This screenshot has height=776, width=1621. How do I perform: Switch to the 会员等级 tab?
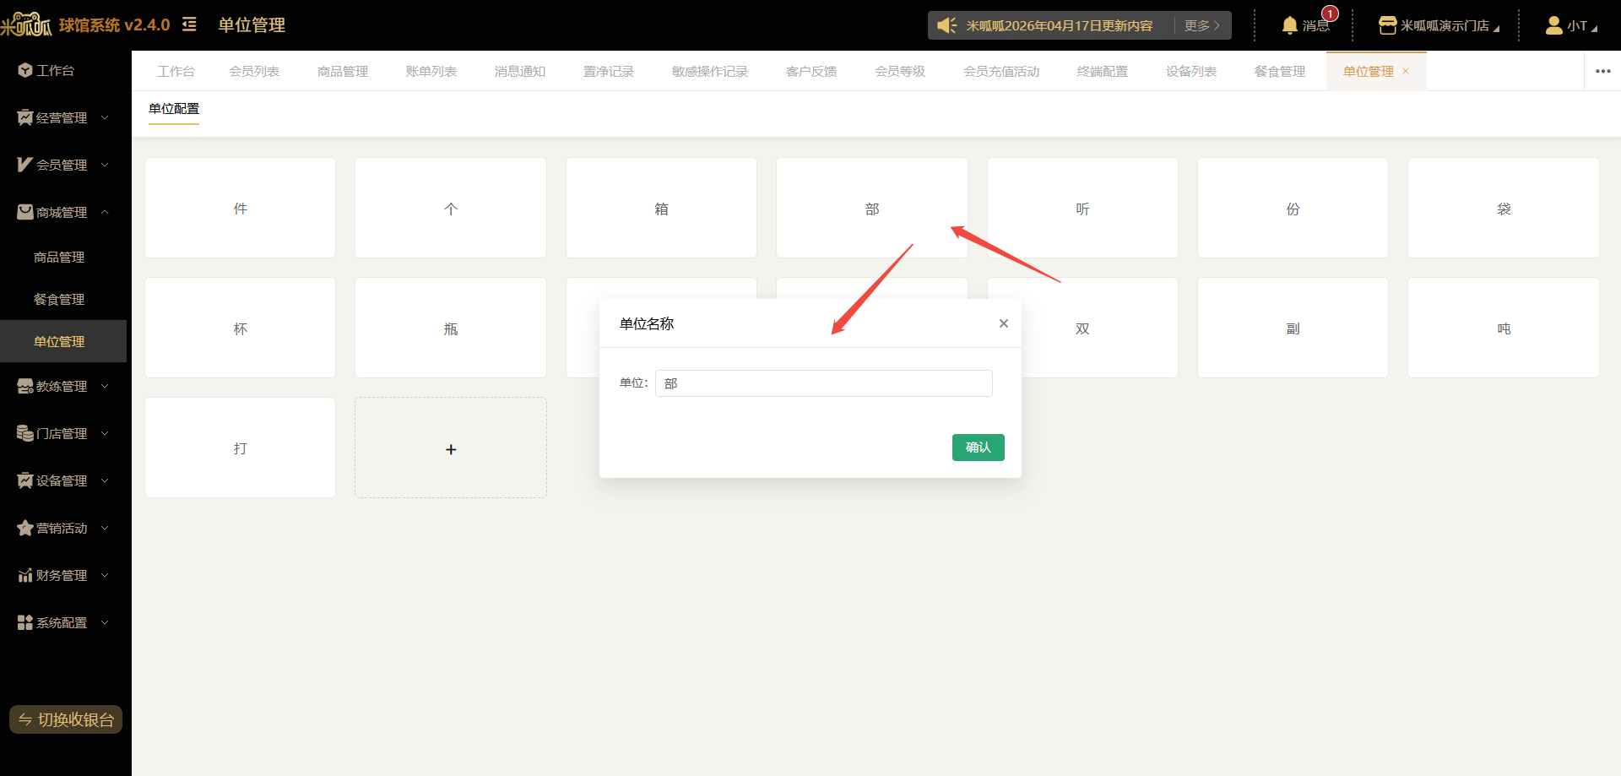click(900, 71)
